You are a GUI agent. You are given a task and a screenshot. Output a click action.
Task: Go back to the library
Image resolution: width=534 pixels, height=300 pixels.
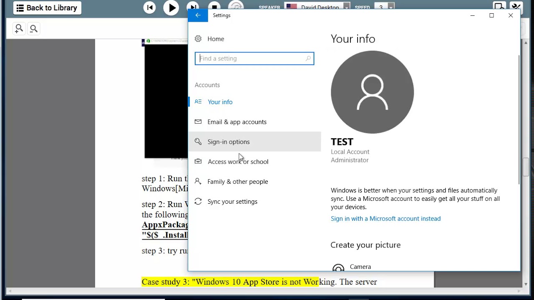tap(47, 8)
